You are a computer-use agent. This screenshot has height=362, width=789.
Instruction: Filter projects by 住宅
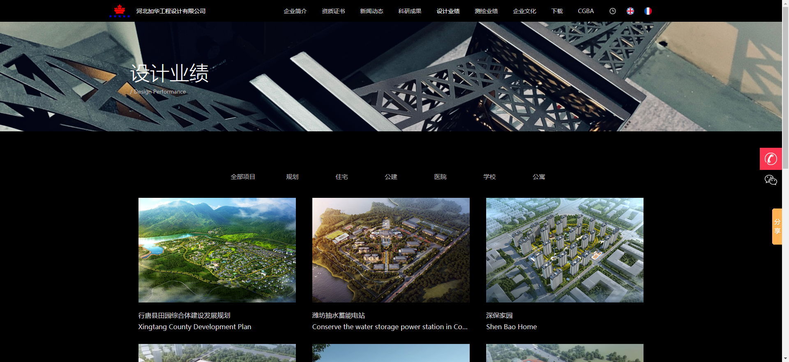pyautogui.click(x=341, y=177)
